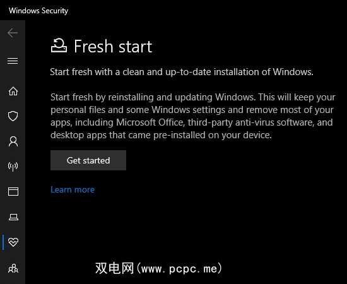Click blue selection bar beside health icon
The height and width of the screenshot is (284, 347).
tap(3, 242)
